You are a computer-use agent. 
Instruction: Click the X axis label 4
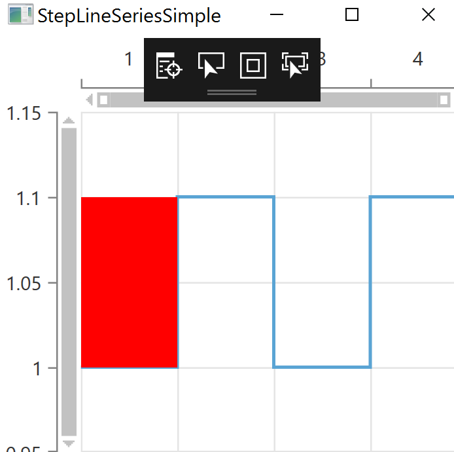tap(418, 60)
